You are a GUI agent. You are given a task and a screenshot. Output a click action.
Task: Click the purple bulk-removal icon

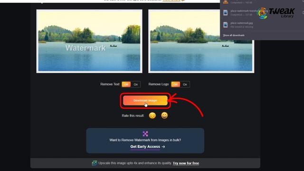click(x=145, y=133)
